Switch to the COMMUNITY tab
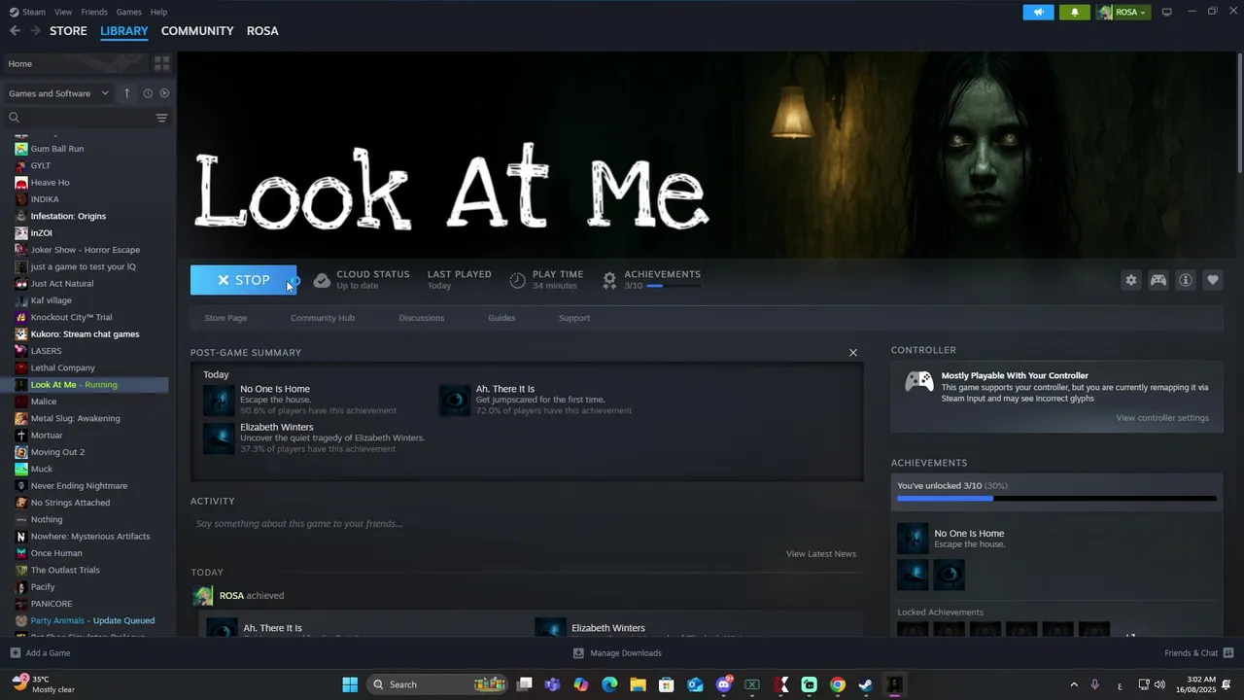The width and height of the screenshot is (1244, 700). coord(197,31)
